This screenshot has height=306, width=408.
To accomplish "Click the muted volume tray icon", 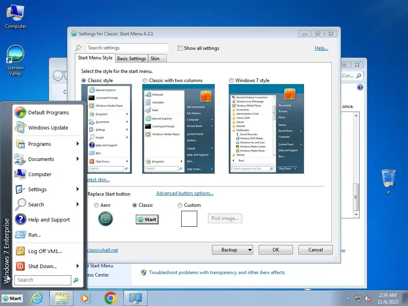I will pos(368,299).
